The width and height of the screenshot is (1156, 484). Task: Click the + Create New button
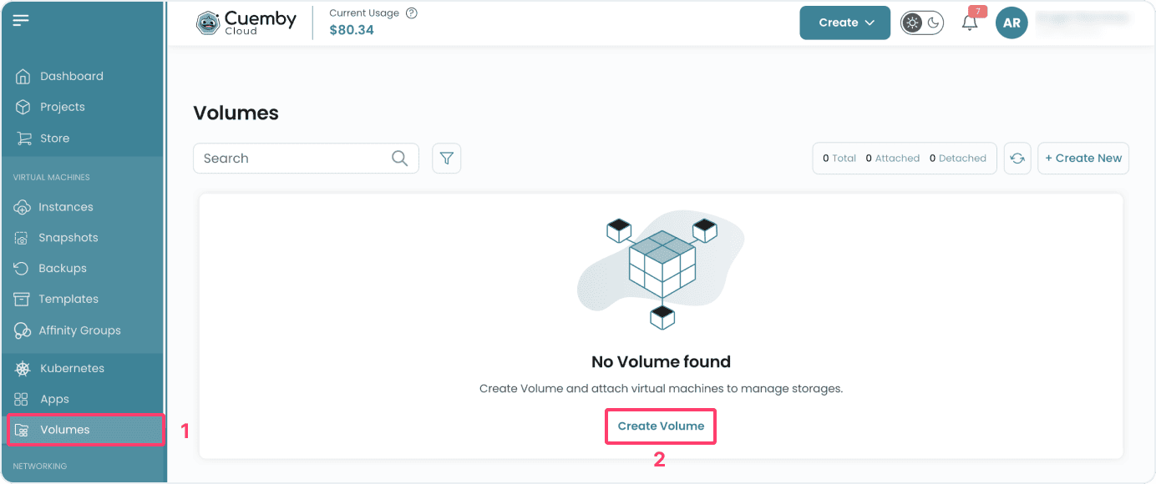1083,159
